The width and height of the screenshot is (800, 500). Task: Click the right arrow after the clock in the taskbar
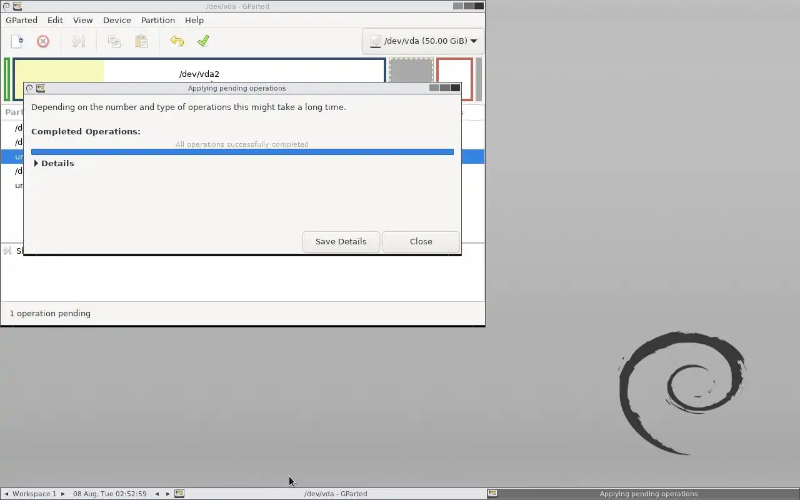pos(167,494)
